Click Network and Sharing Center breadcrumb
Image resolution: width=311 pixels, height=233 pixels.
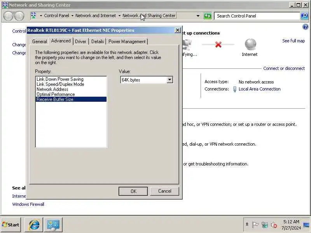[x=149, y=16]
